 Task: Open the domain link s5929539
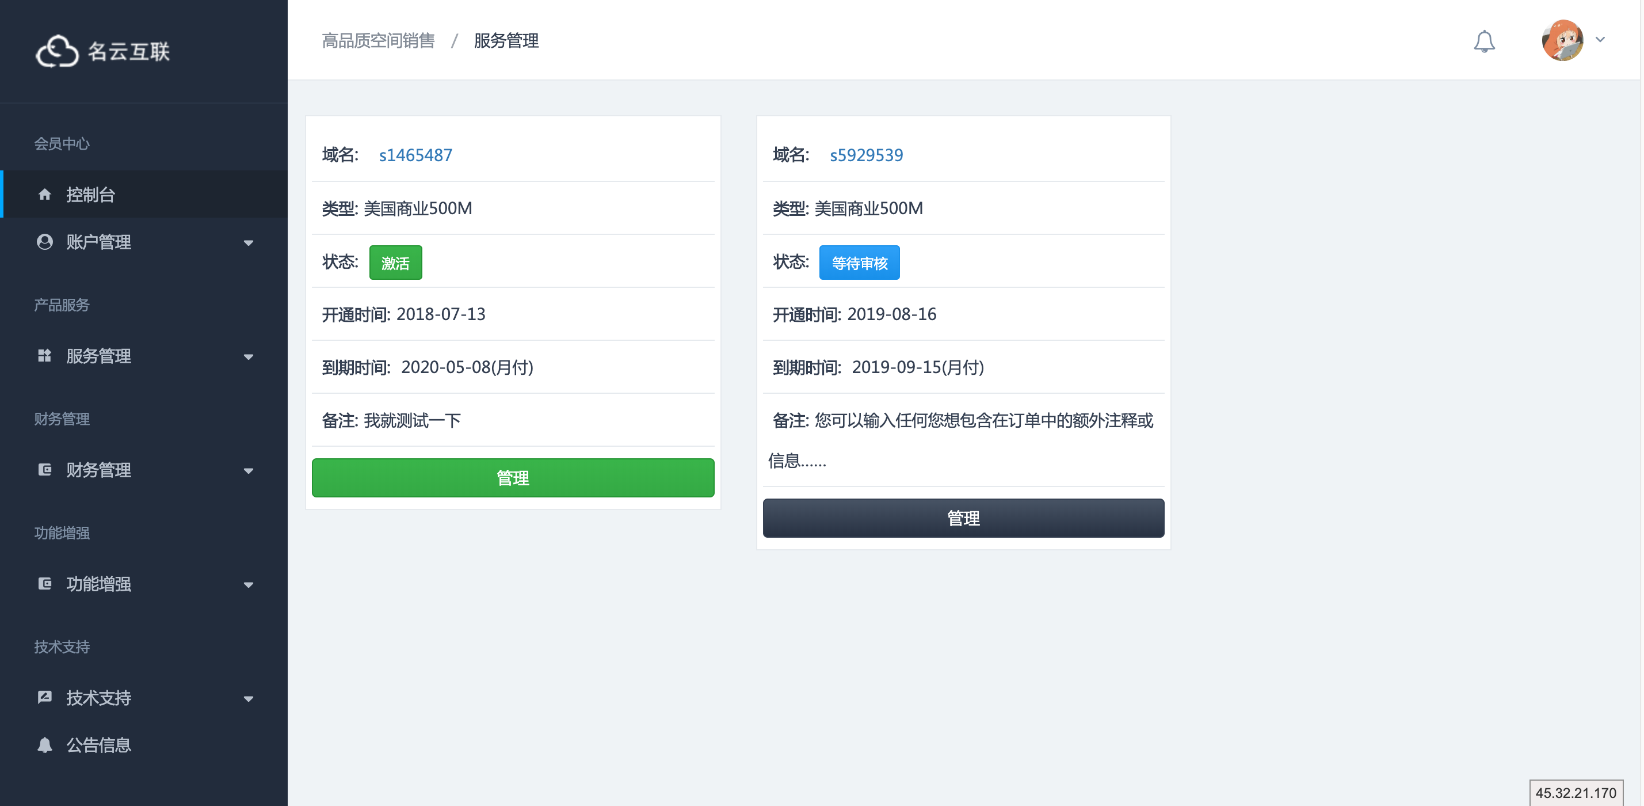click(x=866, y=154)
